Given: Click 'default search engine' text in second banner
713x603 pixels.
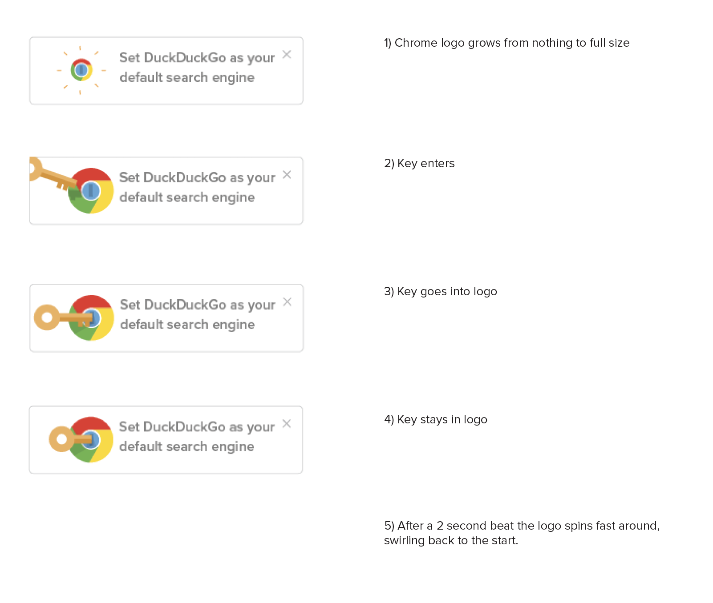Looking at the screenshot, I should [x=187, y=197].
